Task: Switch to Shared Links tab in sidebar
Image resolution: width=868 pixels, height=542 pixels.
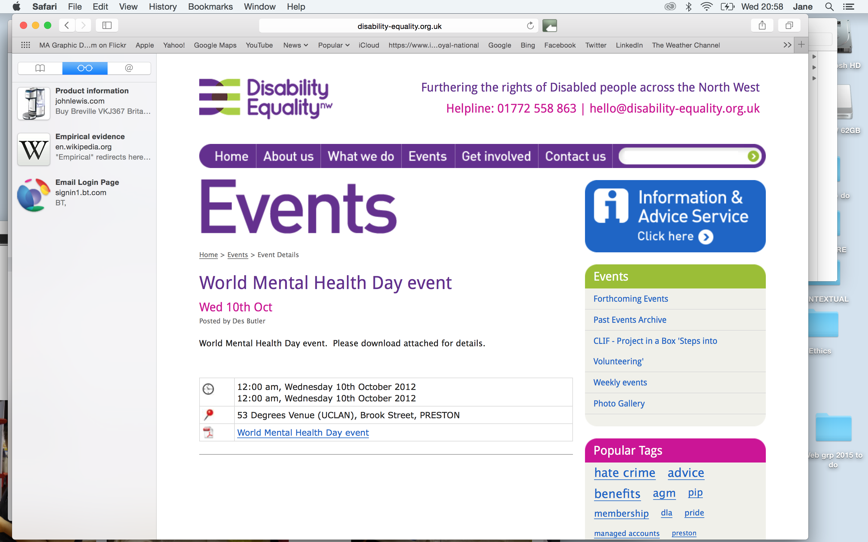Action: click(129, 68)
